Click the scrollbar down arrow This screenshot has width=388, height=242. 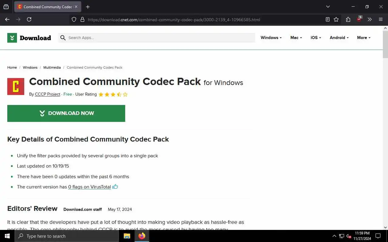pyautogui.click(x=385, y=227)
